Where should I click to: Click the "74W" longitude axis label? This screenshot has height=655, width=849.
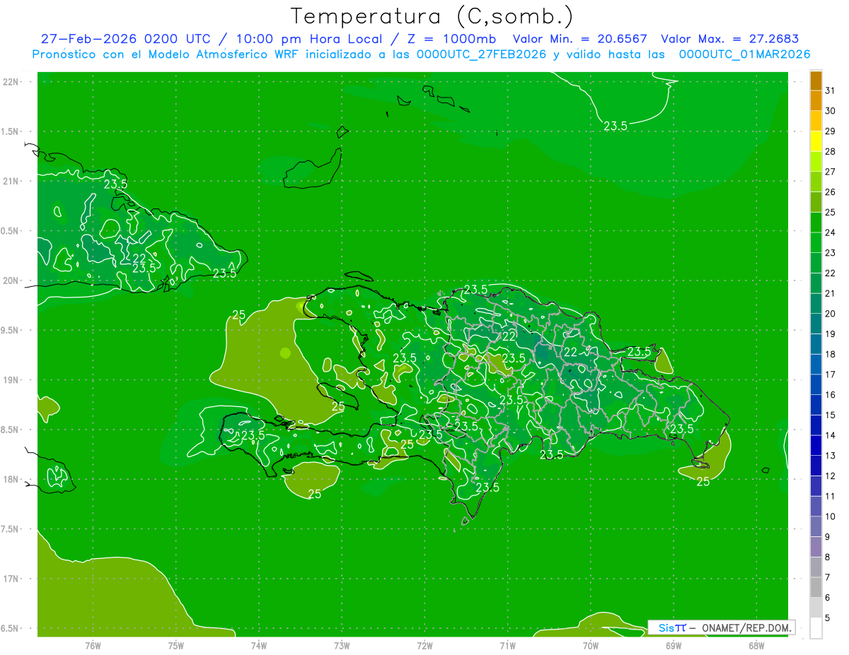point(259,645)
